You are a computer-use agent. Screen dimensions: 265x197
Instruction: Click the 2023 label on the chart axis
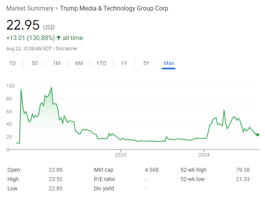click(x=120, y=155)
